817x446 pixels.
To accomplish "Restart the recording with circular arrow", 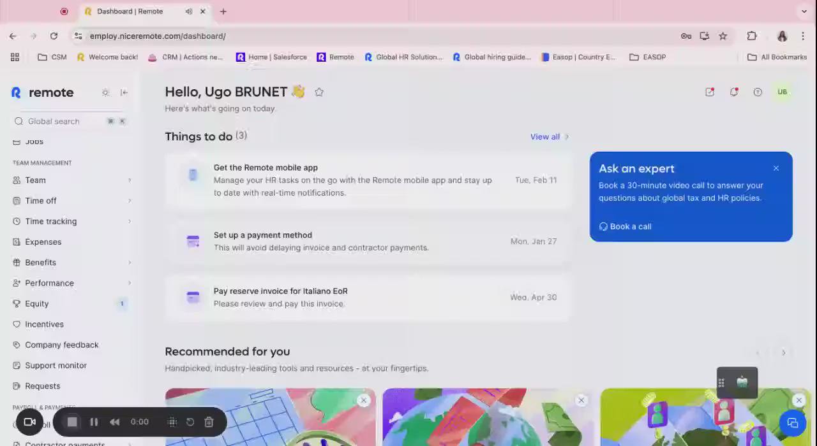I will point(190,422).
